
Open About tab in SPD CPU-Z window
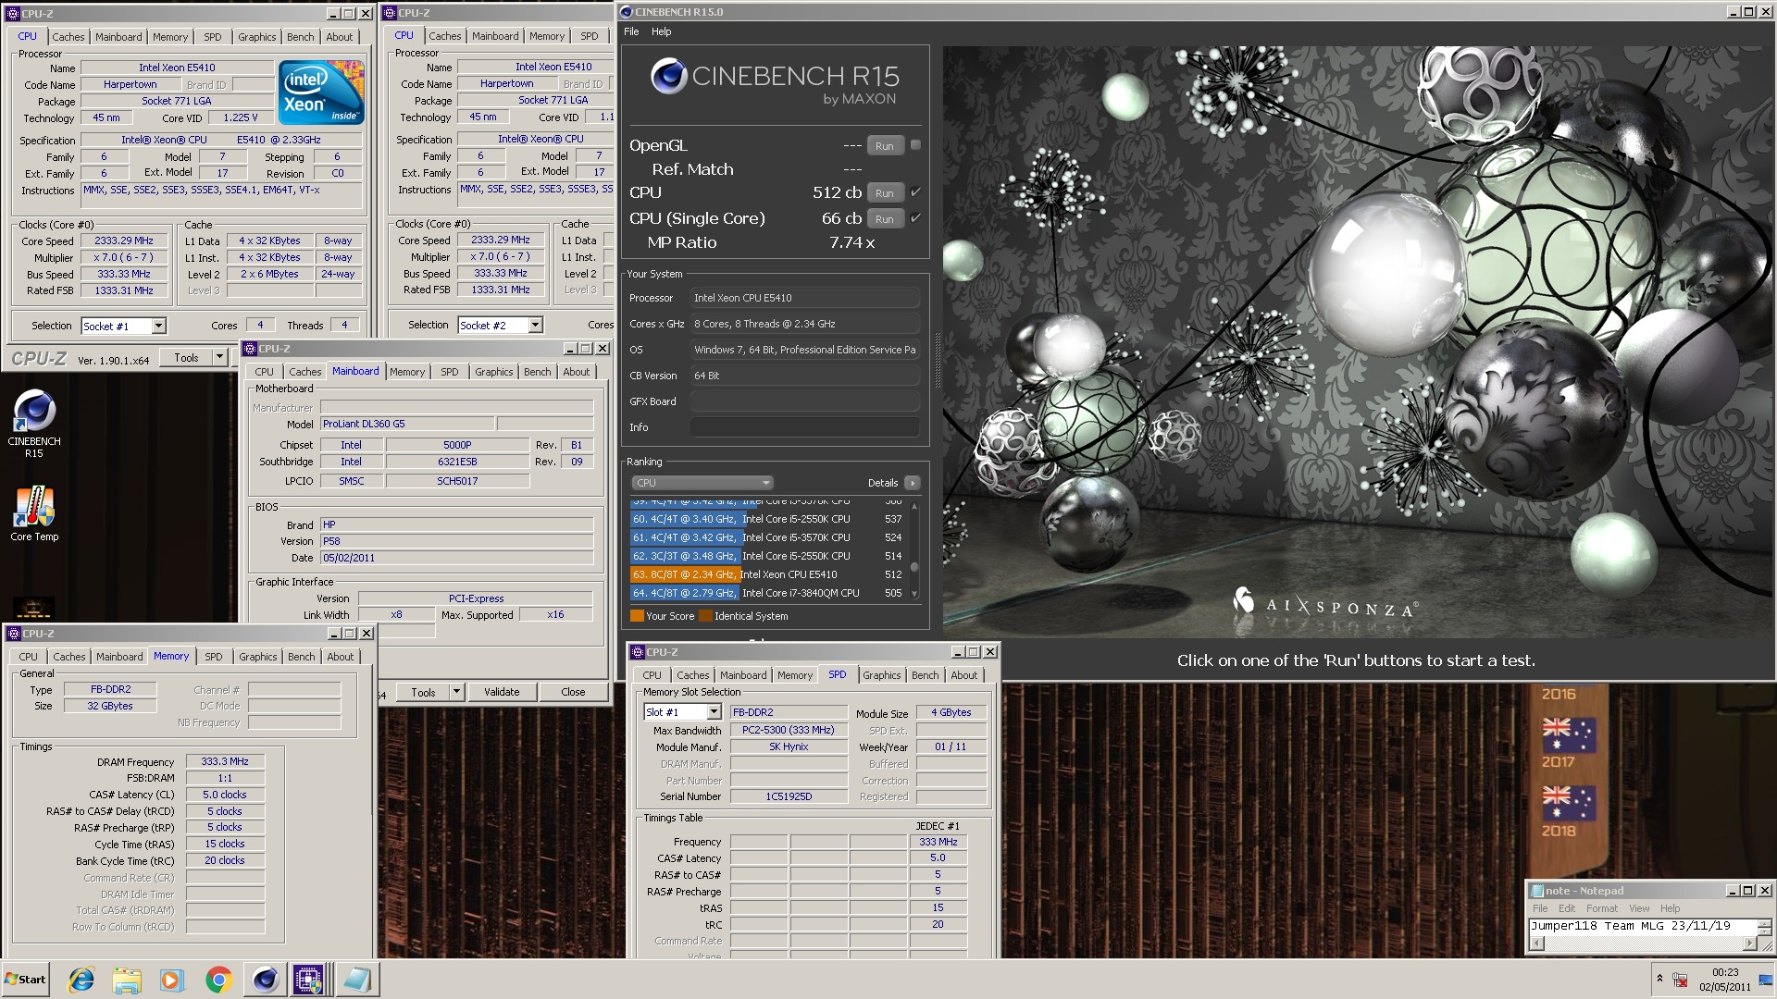(x=963, y=675)
